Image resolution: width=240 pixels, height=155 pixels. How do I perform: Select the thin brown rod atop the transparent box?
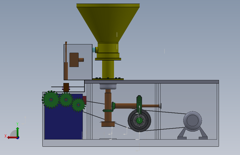pyautogui.click(x=66, y=52)
